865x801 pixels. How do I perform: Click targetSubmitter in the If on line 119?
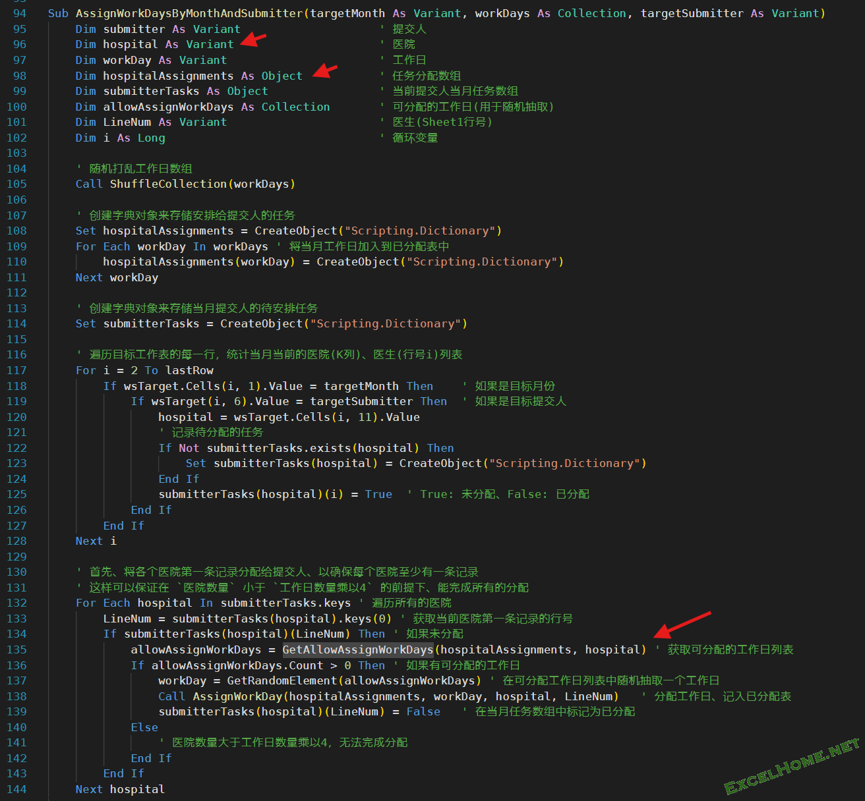(x=361, y=401)
